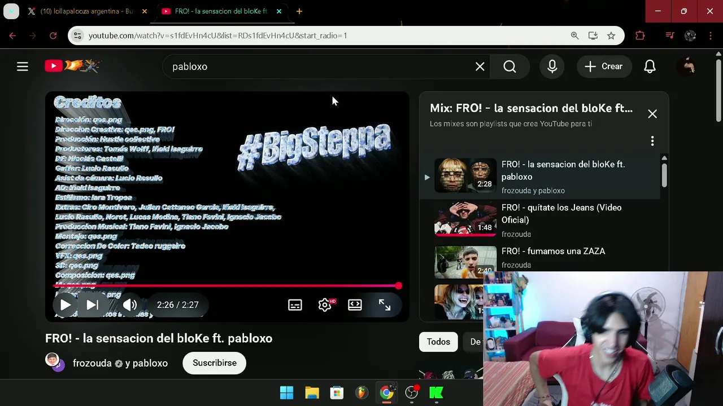Enter full screen mode

pos(385,305)
